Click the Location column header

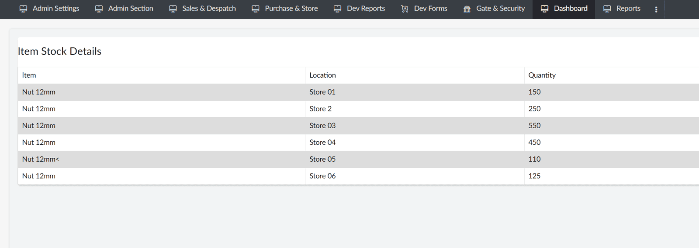[322, 75]
